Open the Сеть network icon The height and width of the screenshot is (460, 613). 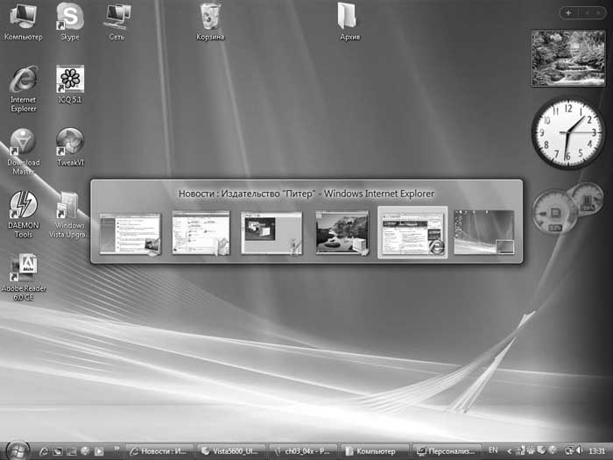[x=116, y=16]
